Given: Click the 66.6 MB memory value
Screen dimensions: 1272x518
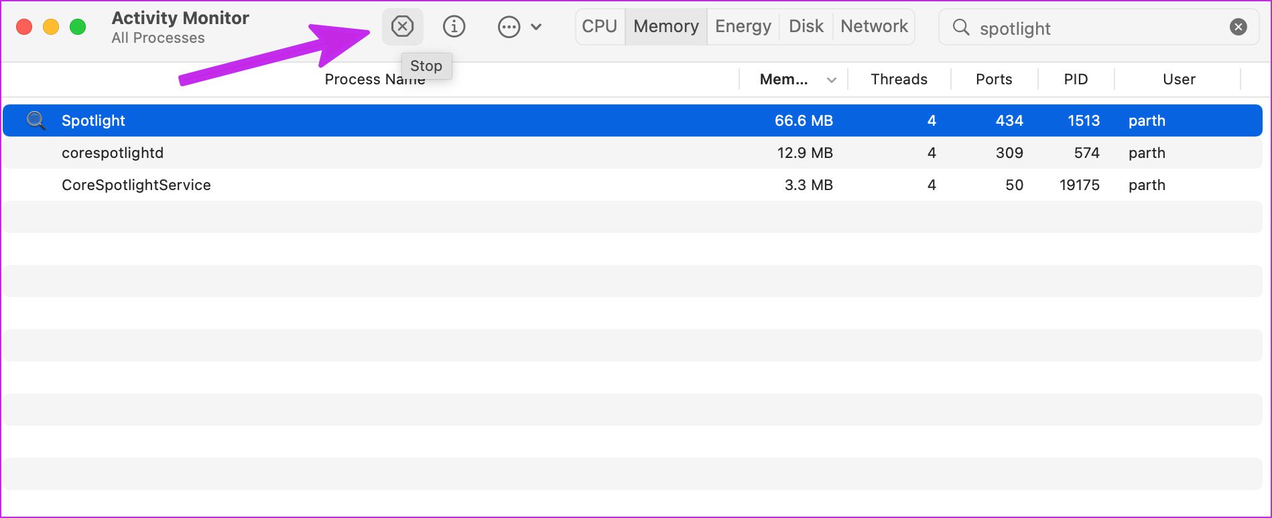Looking at the screenshot, I should (x=804, y=120).
